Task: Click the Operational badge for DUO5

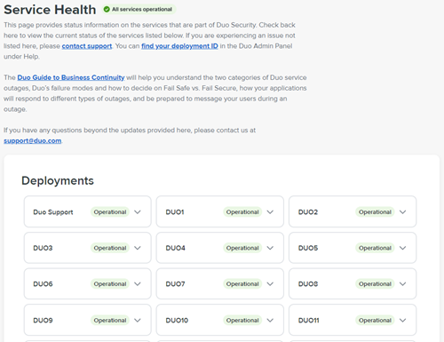Action: tap(375, 248)
